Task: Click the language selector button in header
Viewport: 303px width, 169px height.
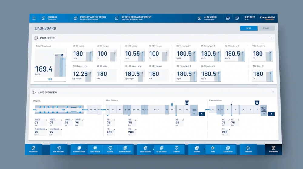Action: point(228,18)
